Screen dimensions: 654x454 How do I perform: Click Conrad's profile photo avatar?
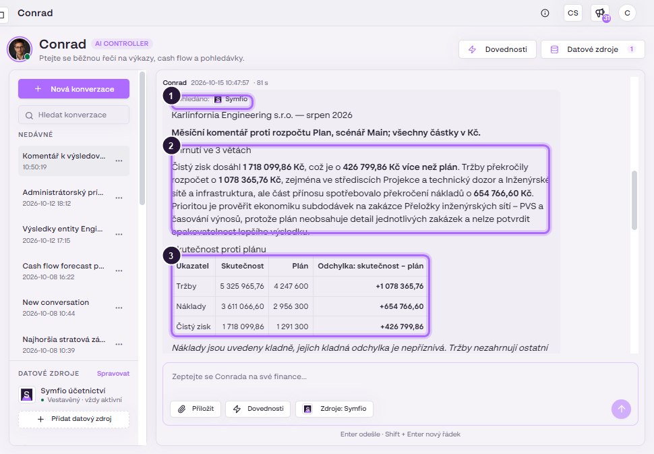coord(19,49)
